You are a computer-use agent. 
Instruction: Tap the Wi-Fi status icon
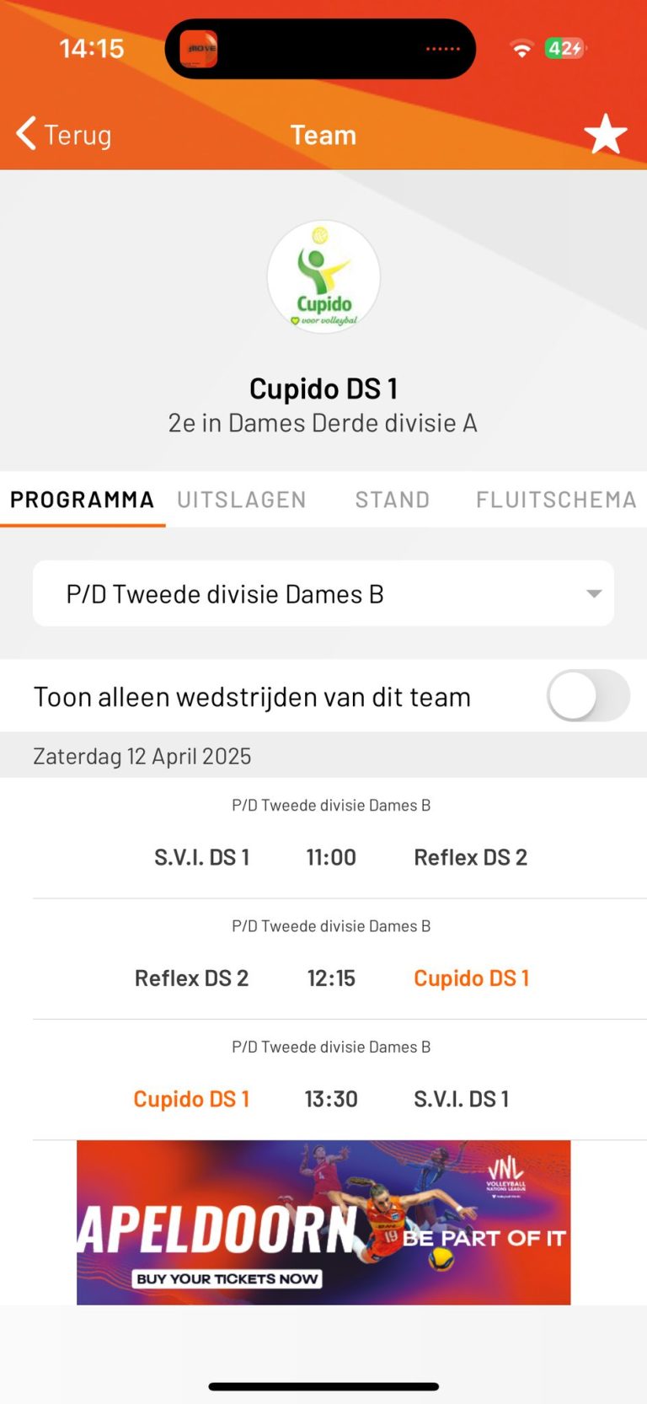pos(522,49)
